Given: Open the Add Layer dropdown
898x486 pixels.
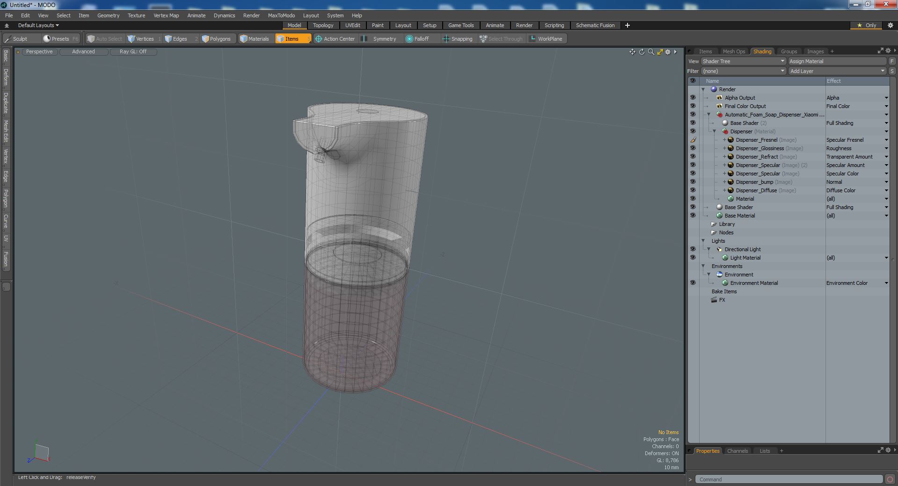Looking at the screenshot, I should point(837,71).
